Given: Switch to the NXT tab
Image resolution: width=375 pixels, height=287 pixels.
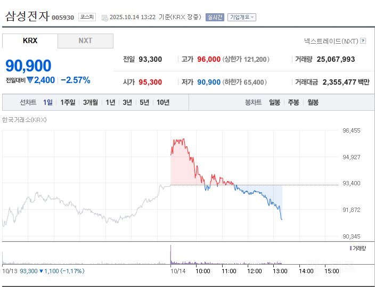Looking at the screenshot, I should 85,40.
